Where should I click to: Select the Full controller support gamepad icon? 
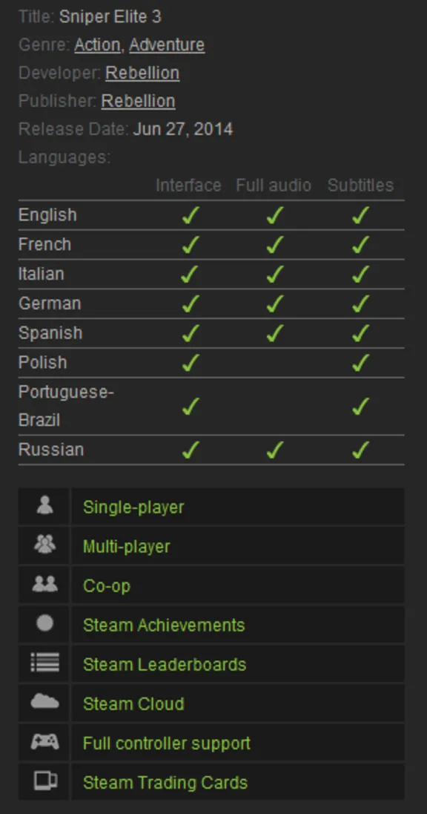(43, 742)
